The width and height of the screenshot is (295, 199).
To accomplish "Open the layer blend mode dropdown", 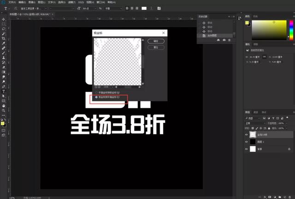I will [x=254, y=123].
